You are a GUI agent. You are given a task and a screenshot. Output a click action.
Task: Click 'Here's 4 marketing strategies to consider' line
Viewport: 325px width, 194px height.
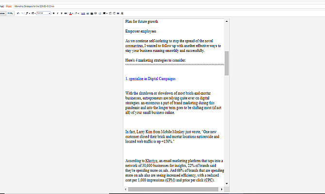click(x=155, y=60)
